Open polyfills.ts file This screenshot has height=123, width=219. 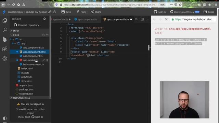point(27,77)
